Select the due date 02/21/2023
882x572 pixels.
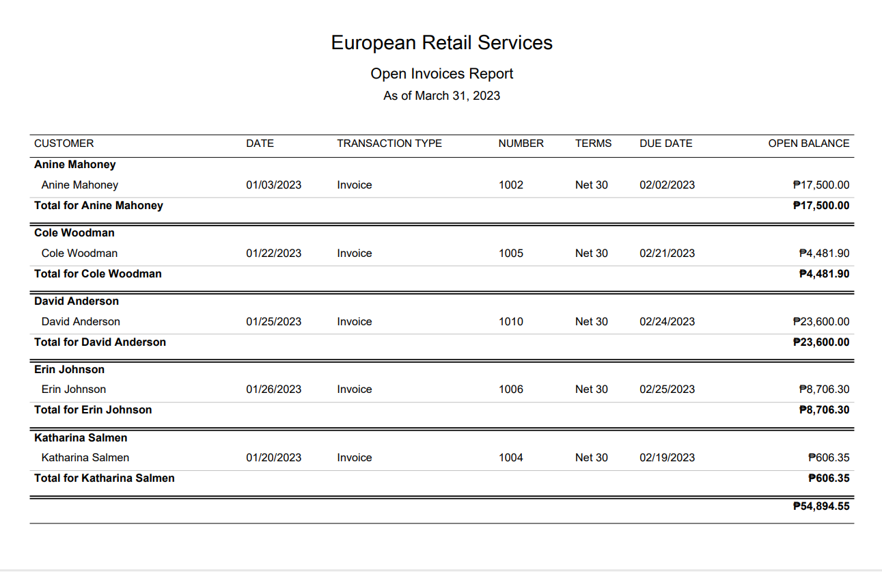click(x=667, y=254)
